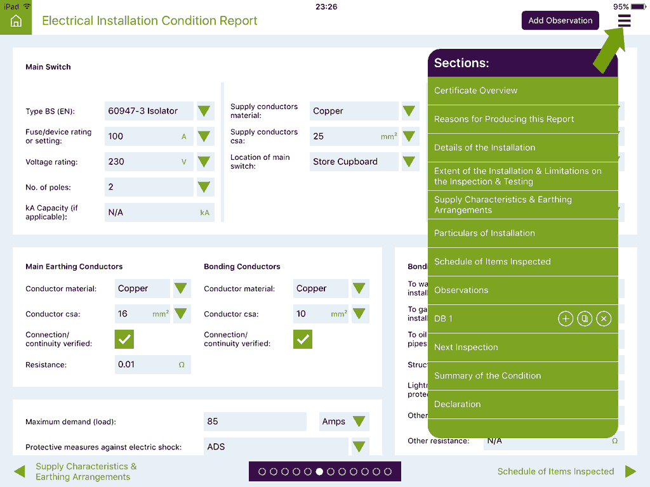Click the Bonding Conductors heading

click(242, 267)
